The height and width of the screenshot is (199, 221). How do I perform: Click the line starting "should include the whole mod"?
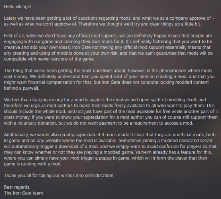[111, 111]
